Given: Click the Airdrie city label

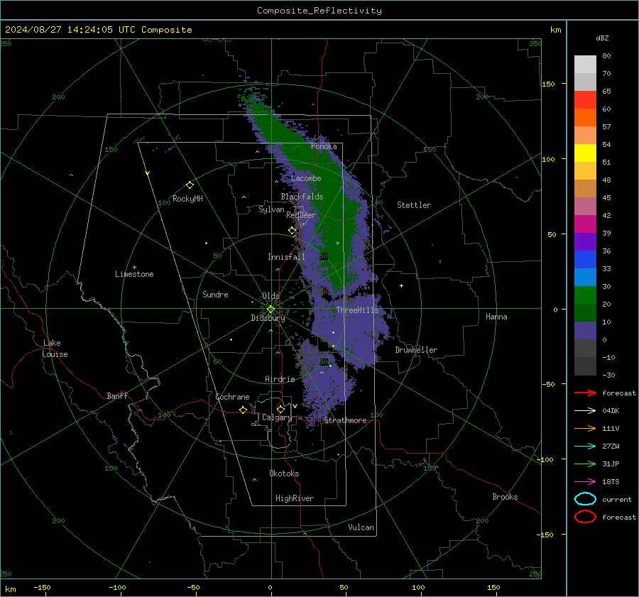Looking at the screenshot, I should [280, 379].
